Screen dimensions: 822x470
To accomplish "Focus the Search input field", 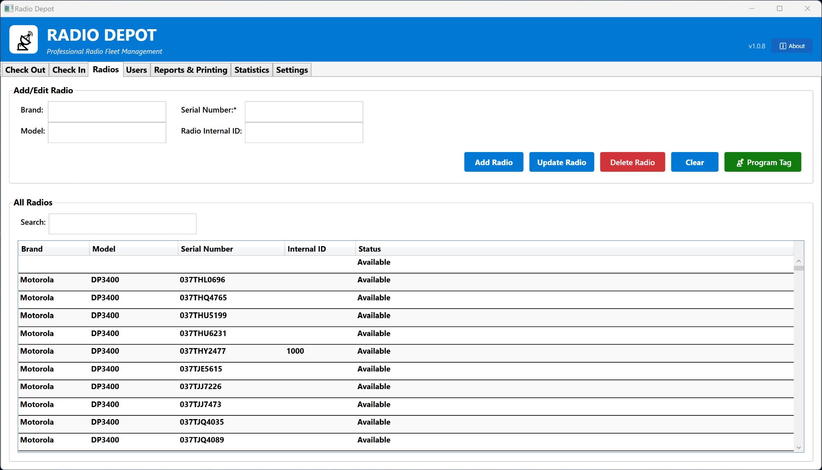I will click(122, 223).
